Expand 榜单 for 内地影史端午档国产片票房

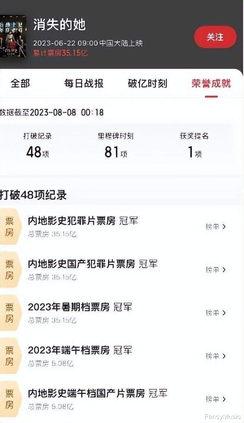216,397
